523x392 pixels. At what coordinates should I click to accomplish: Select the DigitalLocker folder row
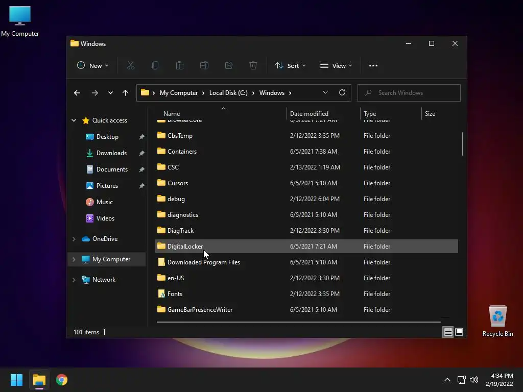tap(306, 247)
